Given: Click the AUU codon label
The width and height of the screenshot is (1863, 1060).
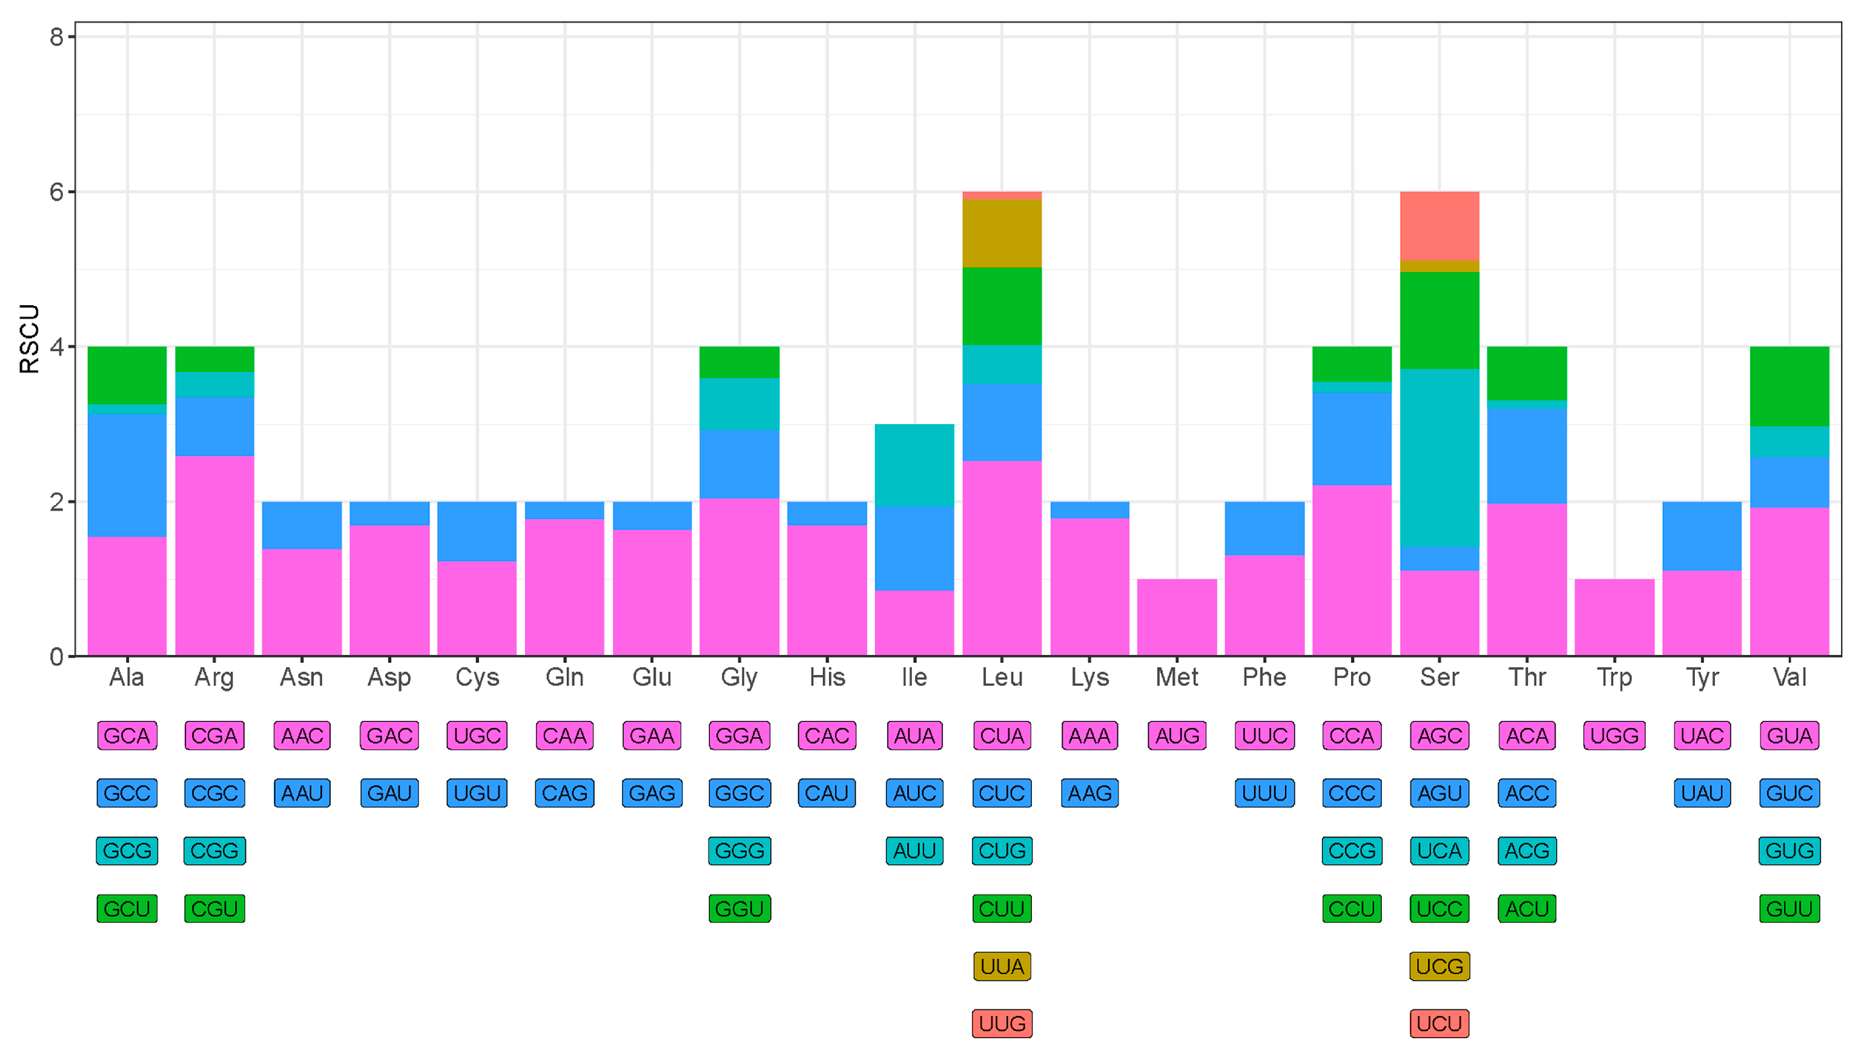Looking at the screenshot, I should pyautogui.click(x=914, y=850).
